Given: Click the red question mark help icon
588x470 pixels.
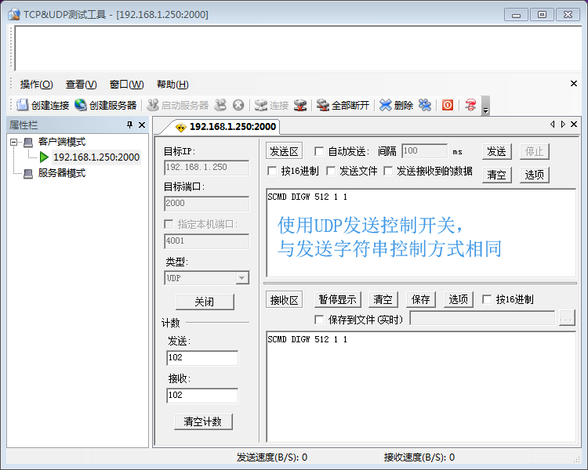Looking at the screenshot, I should pyautogui.click(x=470, y=105).
